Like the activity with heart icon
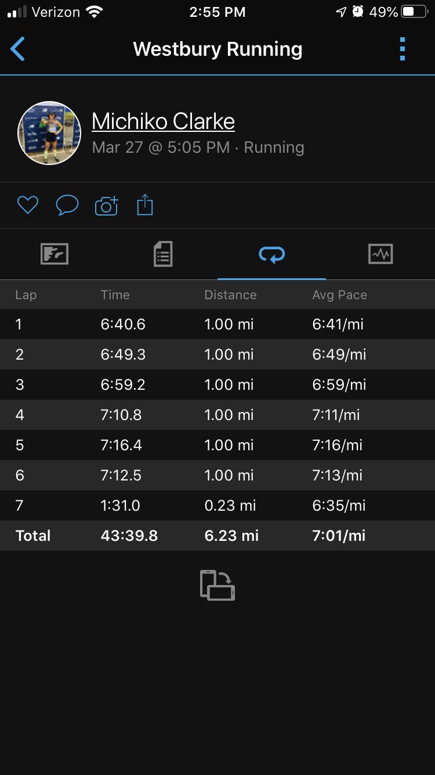 point(27,205)
